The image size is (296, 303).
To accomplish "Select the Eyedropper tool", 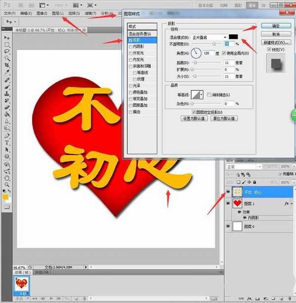I will coord(7,73).
